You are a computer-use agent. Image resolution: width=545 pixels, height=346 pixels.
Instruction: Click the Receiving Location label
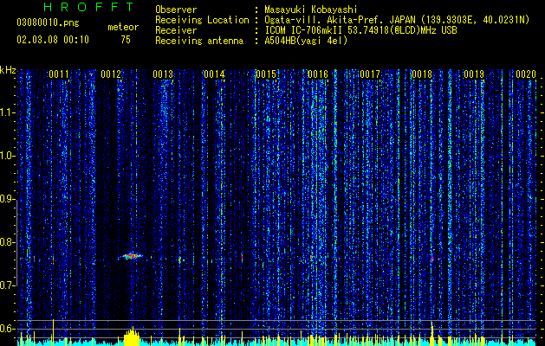pos(202,20)
